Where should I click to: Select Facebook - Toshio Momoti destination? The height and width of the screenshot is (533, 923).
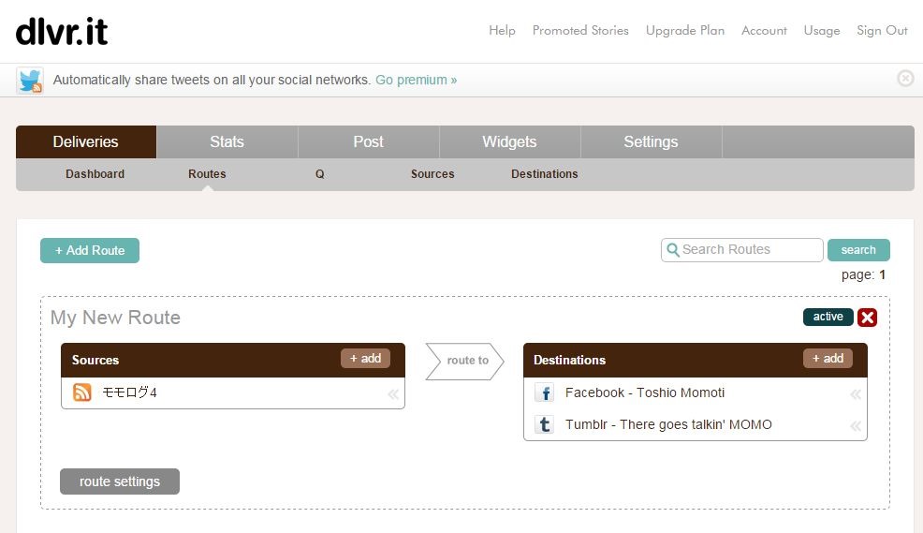(645, 392)
